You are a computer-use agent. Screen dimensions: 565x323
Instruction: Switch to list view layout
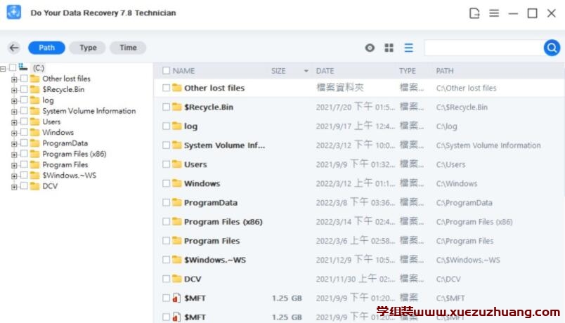408,48
